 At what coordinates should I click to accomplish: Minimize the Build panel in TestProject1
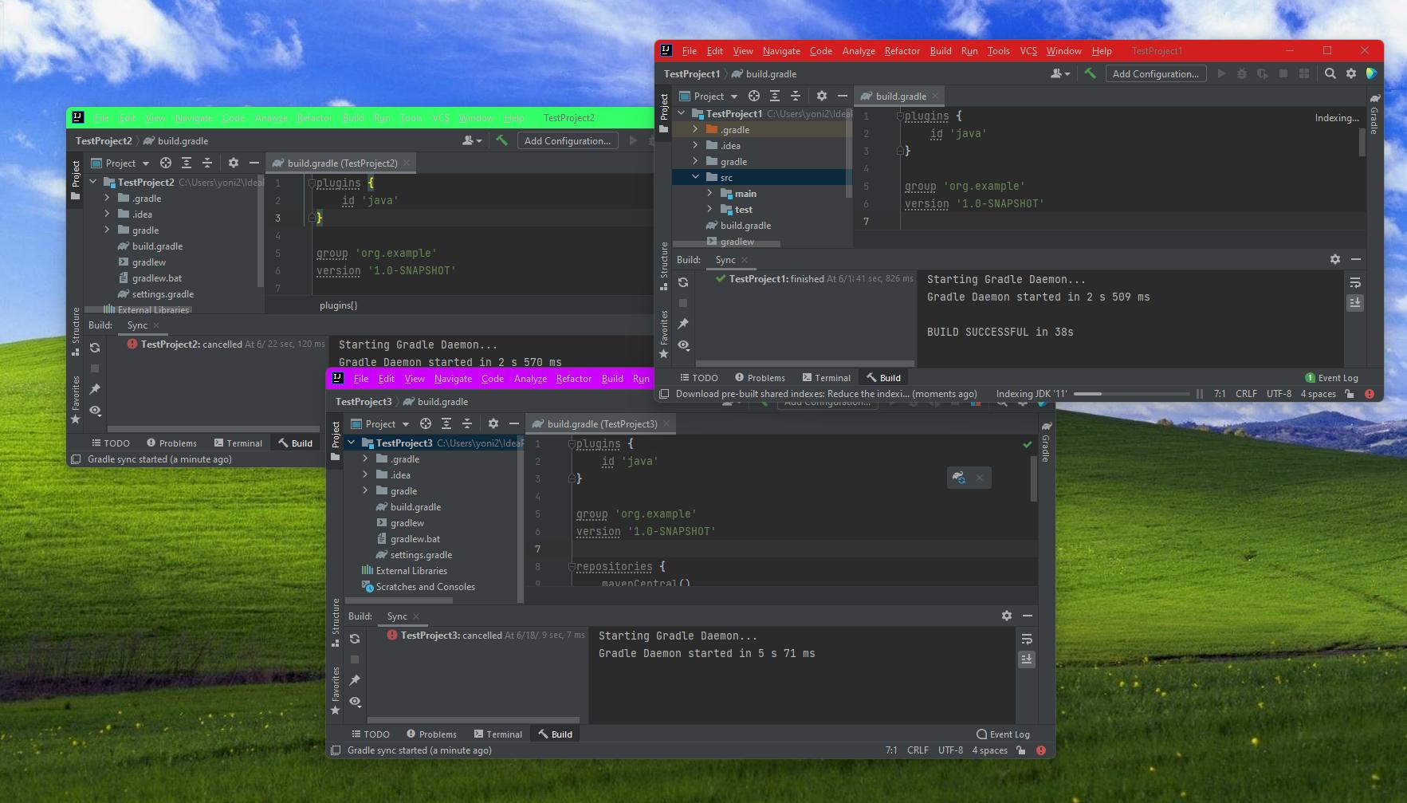[x=1355, y=259]
